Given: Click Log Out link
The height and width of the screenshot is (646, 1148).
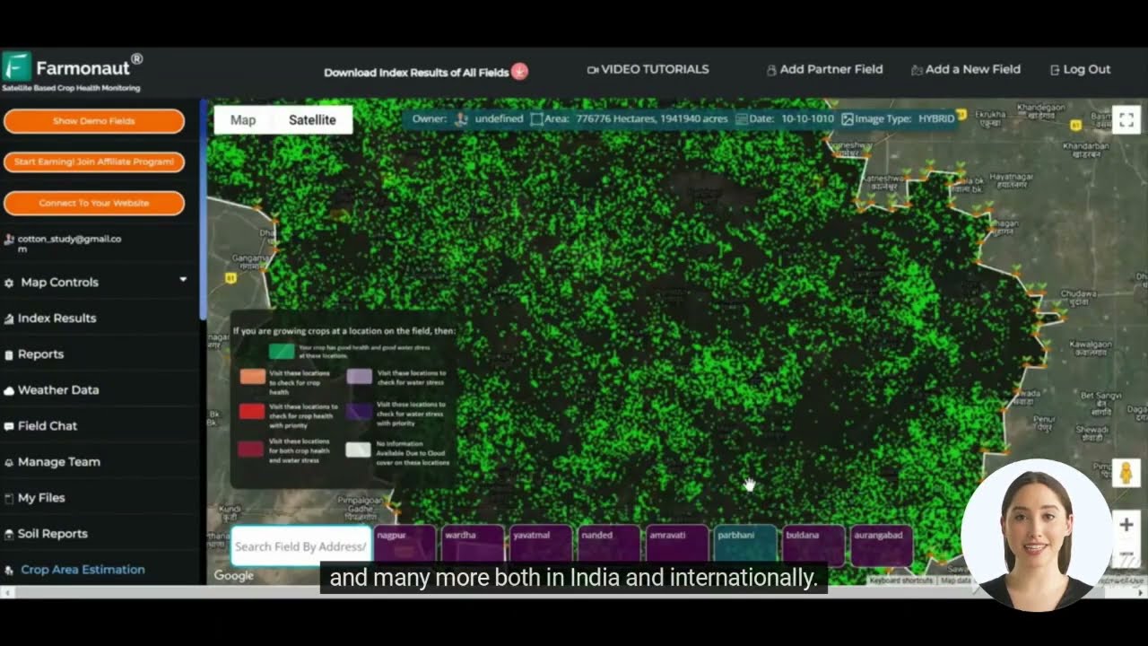Looking at the screenshot, I should pos(1087,69).
